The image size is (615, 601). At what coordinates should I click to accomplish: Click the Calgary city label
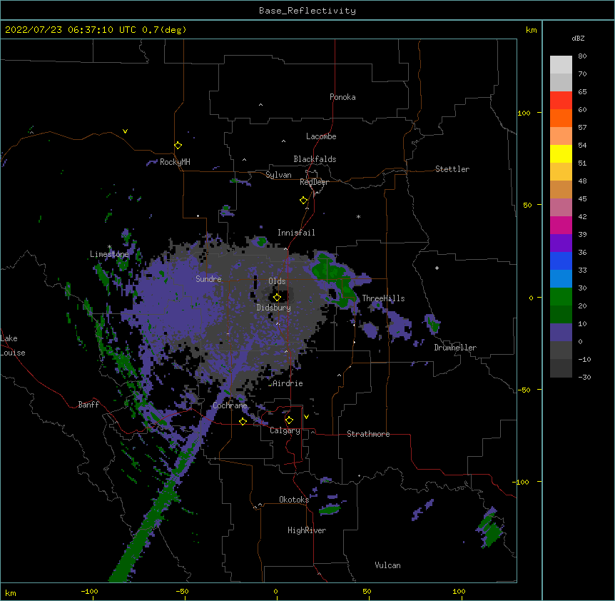pos(285,430)
